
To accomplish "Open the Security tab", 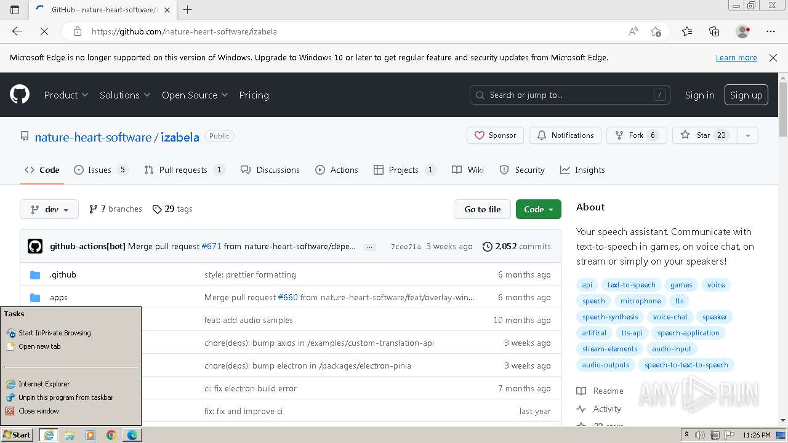I will [x=522, y=170].
